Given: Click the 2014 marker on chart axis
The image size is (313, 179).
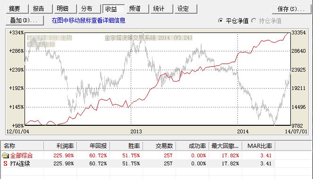Looking at the screenshot, I should pos(243,131).
